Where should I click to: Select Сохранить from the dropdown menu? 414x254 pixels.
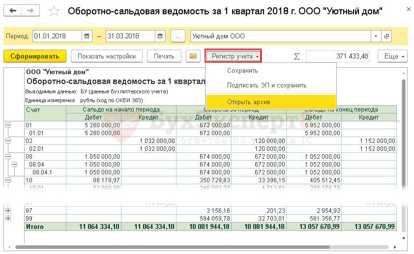(x=242, y=70)
